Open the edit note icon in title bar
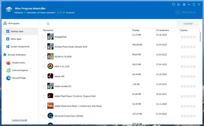The height and width of the screenshot is (126, 204). point(179,4)
